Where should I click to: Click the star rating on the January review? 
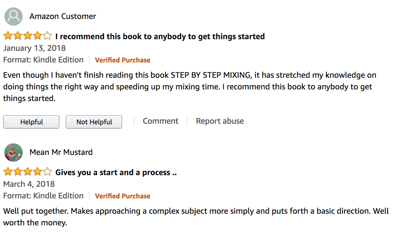pos(27,36)
